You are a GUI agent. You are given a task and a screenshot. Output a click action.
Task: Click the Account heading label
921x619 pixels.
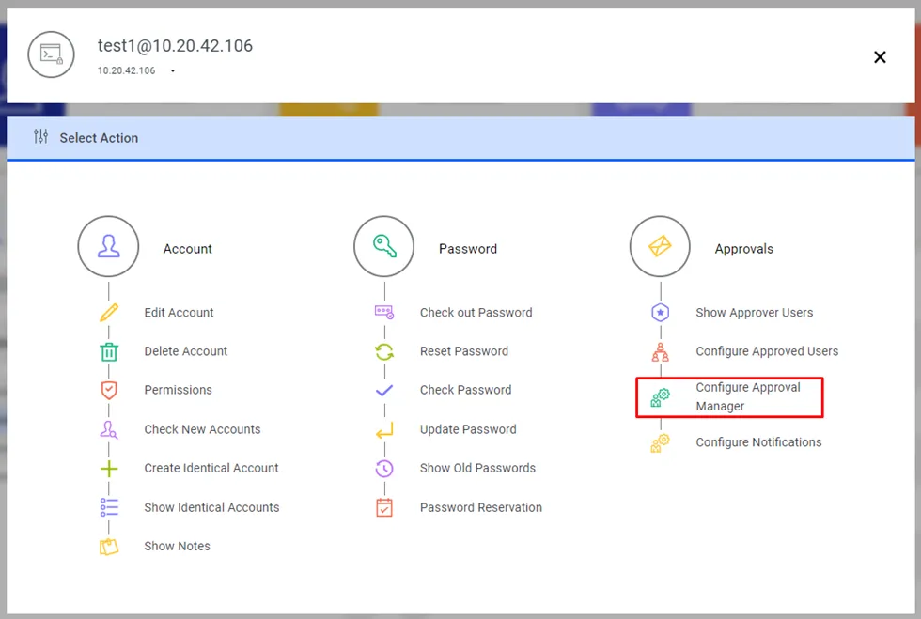[187, 249]
